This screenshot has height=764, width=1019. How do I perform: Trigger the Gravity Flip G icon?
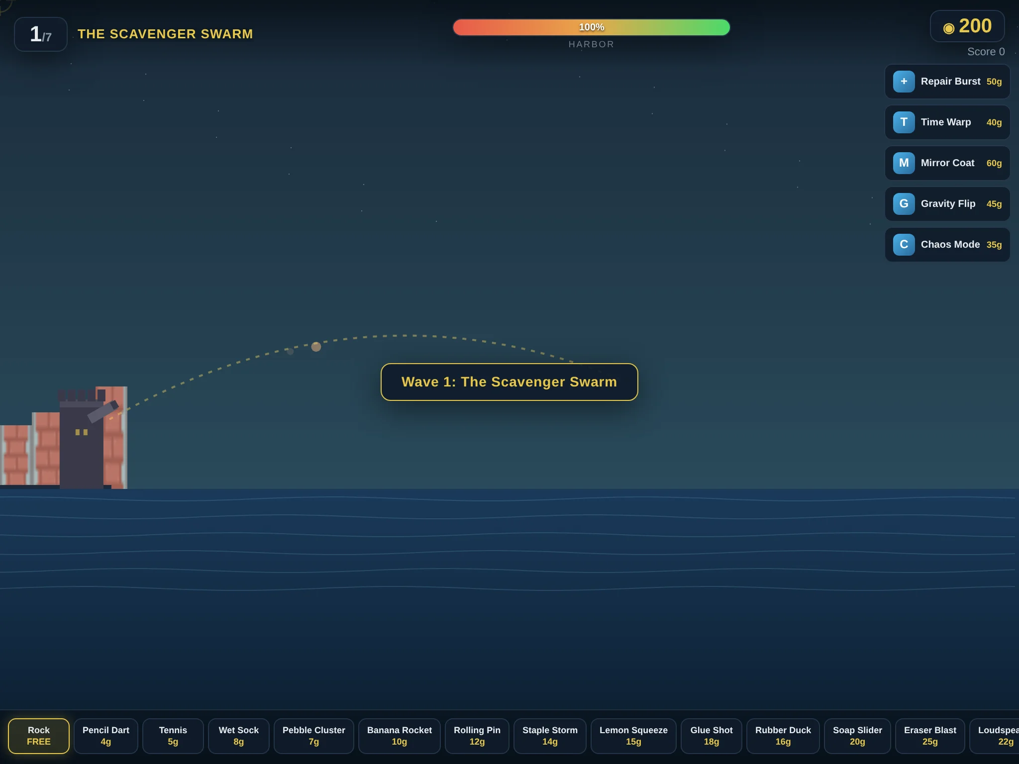click(904, 204)
